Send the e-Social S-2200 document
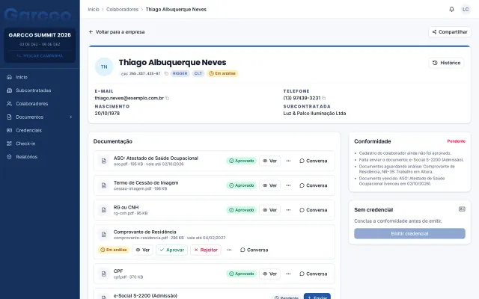 317,296
